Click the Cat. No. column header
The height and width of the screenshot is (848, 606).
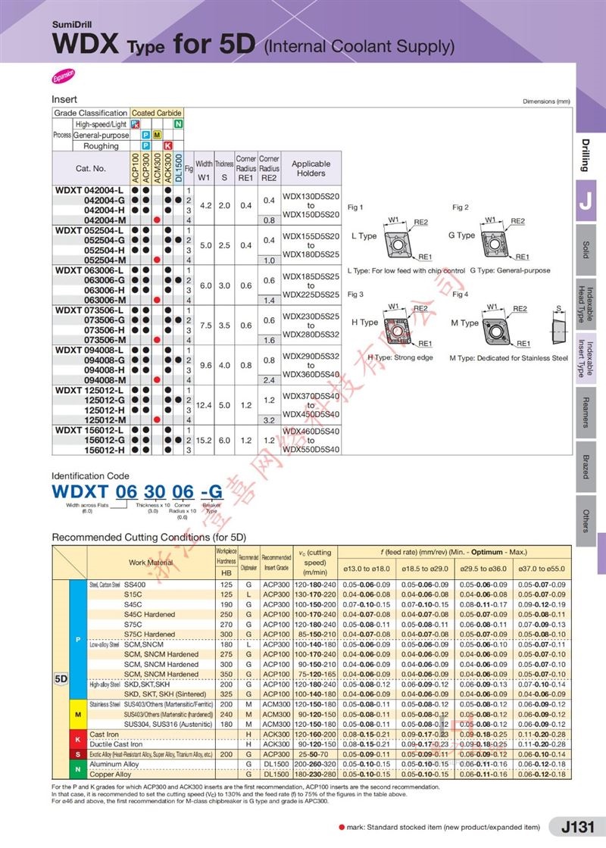point(91,168)
